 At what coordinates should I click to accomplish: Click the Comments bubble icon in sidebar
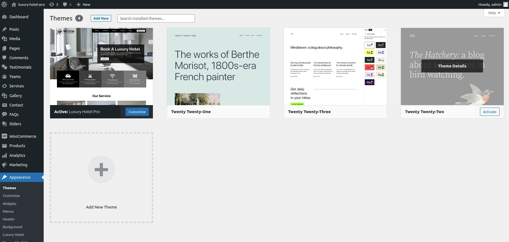click(4, 58)
